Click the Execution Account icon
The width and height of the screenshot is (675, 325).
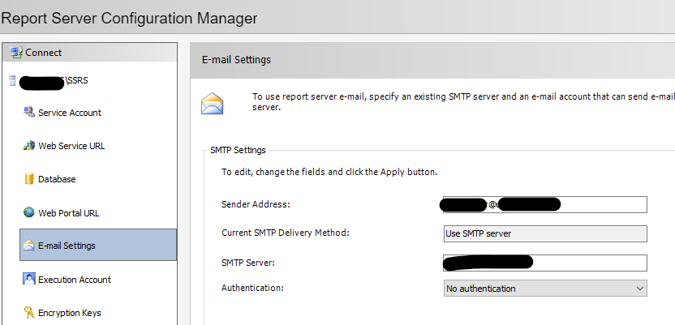coord(29,279)
